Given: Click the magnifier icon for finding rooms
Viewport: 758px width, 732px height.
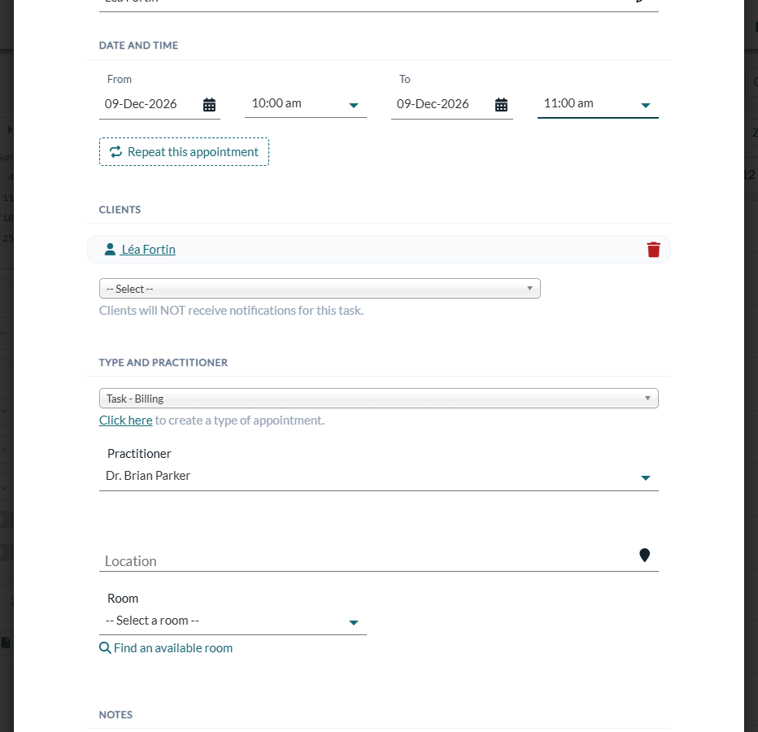Looking at the screenshot, I should tap(105, 647).
